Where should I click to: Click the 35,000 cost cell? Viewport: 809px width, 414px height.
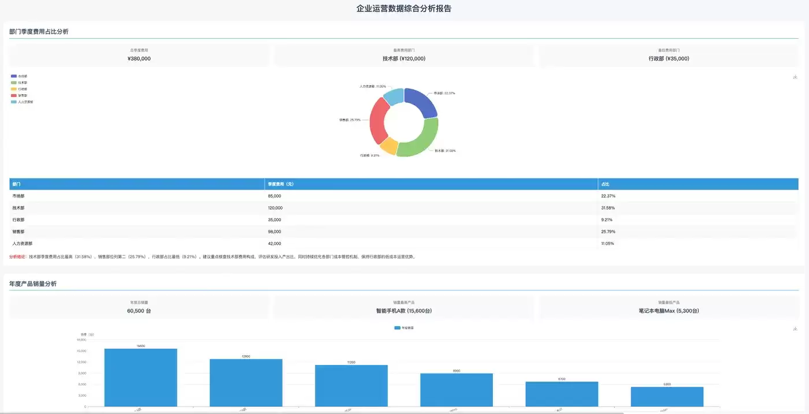431,220
